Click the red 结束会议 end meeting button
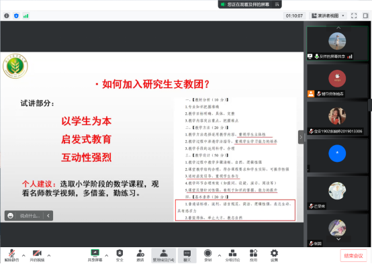The height and width of the screenshot is (264, 372). pos(353,256)
